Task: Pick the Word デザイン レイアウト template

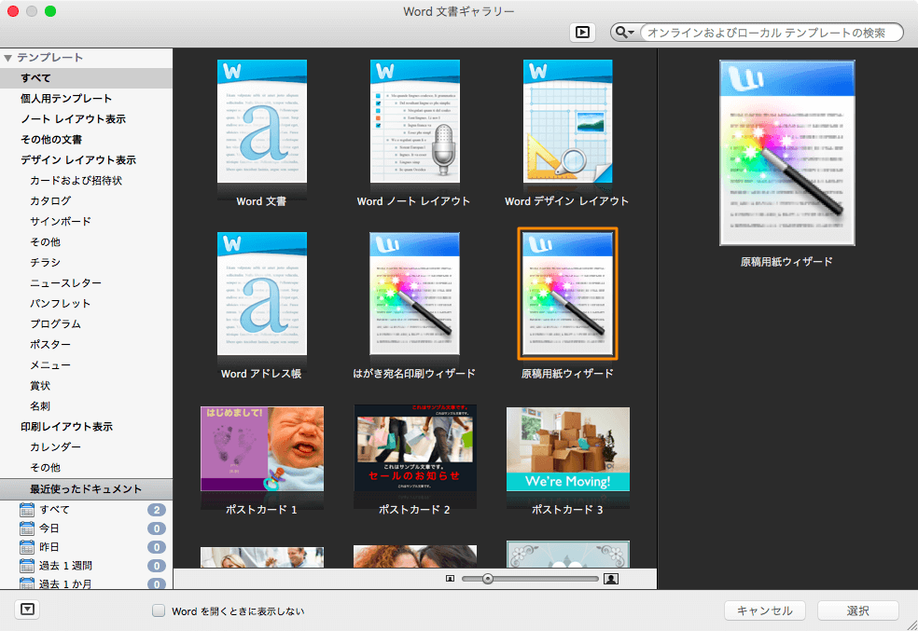Action: [x=567, y=121]
